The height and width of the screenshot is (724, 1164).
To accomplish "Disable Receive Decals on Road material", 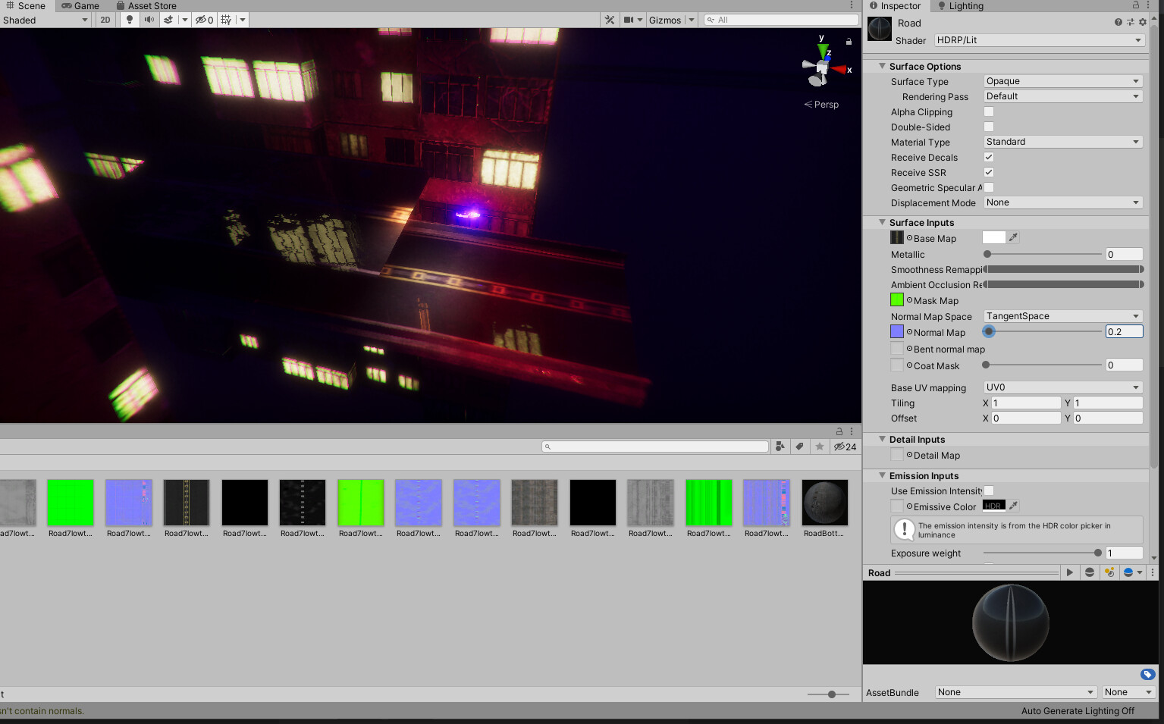I will pyautogui.click(x=989, y=157).
